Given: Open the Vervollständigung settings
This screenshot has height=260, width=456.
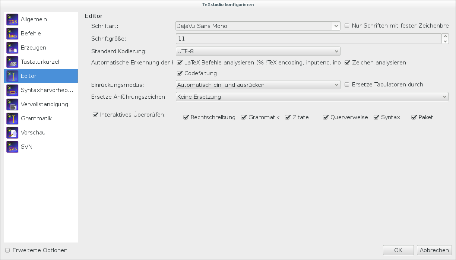Looking at the screenshot, I should 41,104.
